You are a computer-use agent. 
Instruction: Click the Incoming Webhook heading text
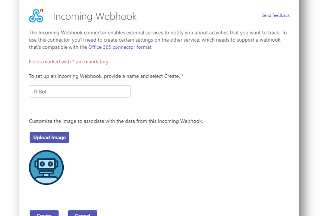94,16
